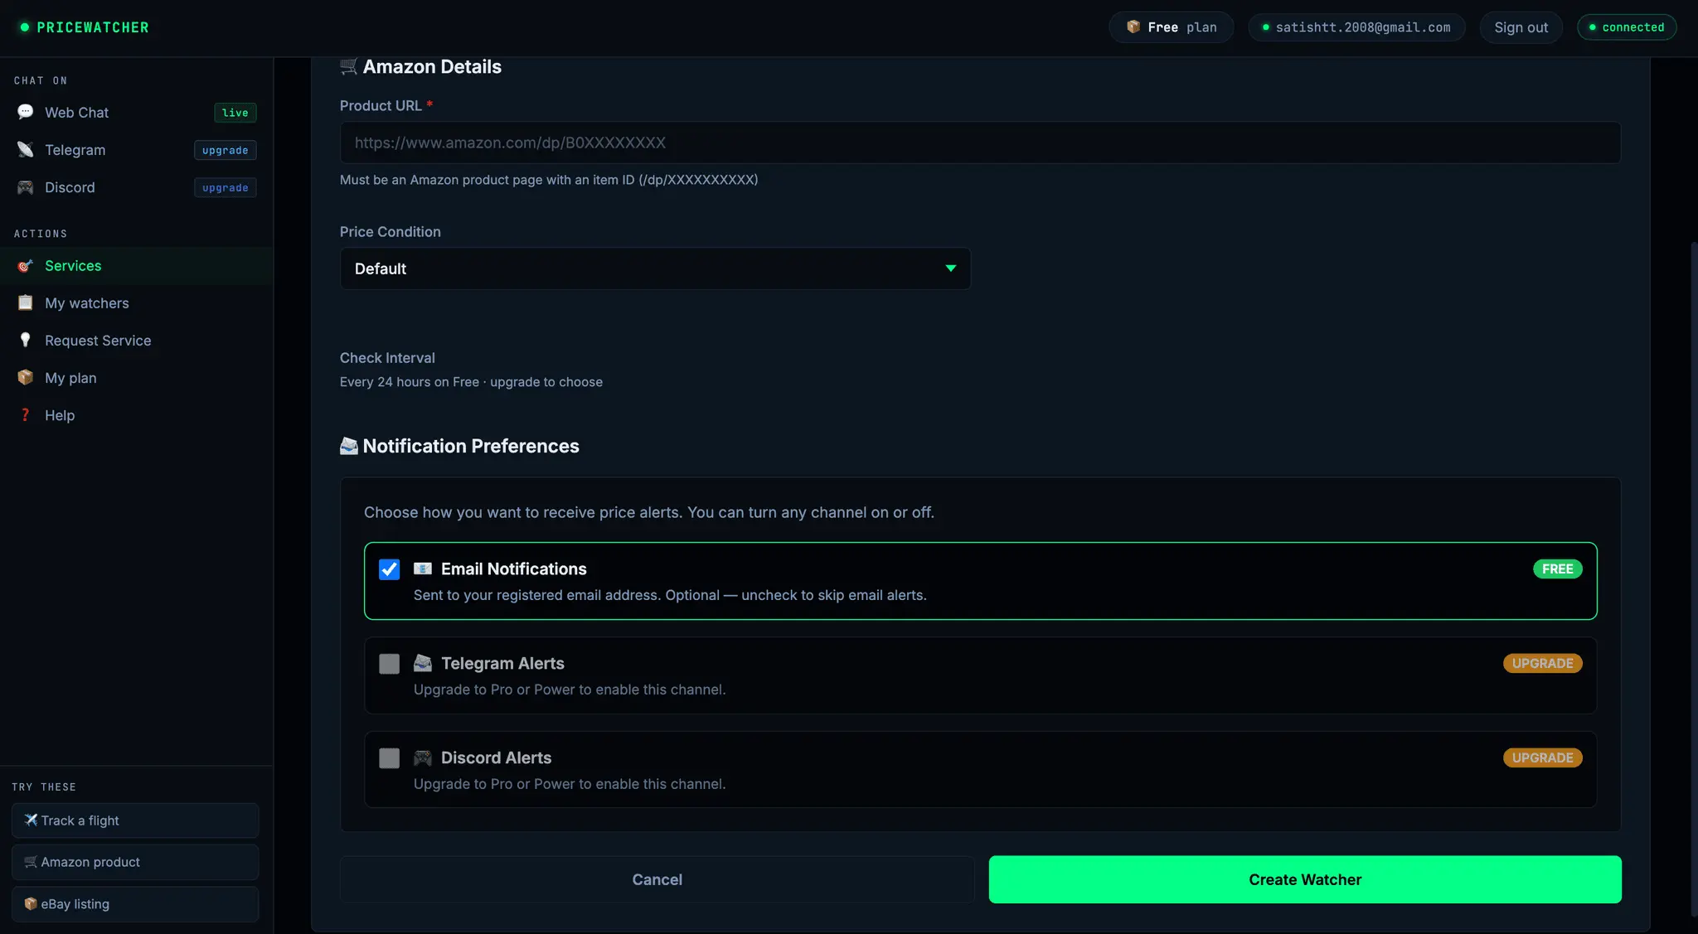The height and width of the screenshot is (934, 1698).
Task: Uncheck the Email Notifications checkbox
Action: point(389,569)
